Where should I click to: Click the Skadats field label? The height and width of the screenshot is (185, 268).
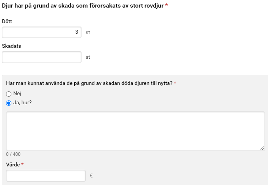click(x=11, y=46)
